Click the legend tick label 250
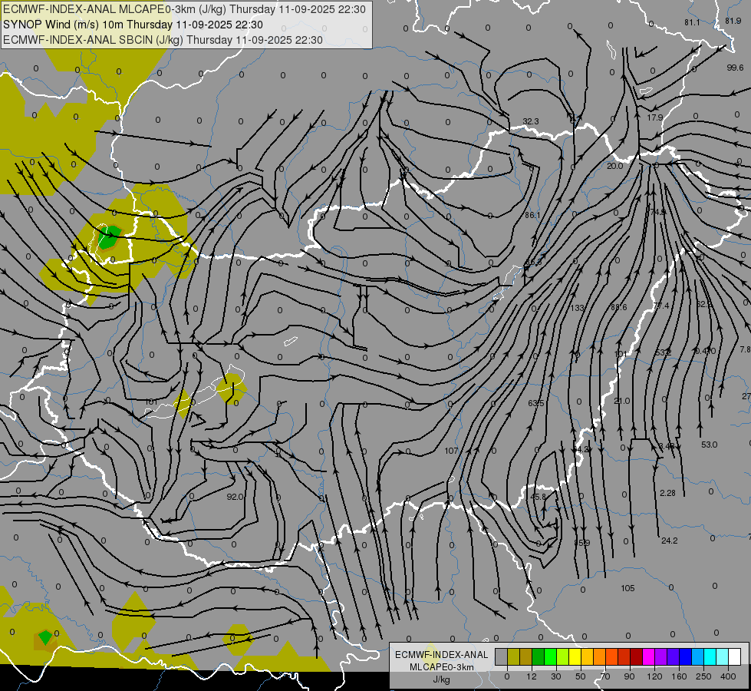This screenshot has height=691, width=751. (x=703, y=676)
